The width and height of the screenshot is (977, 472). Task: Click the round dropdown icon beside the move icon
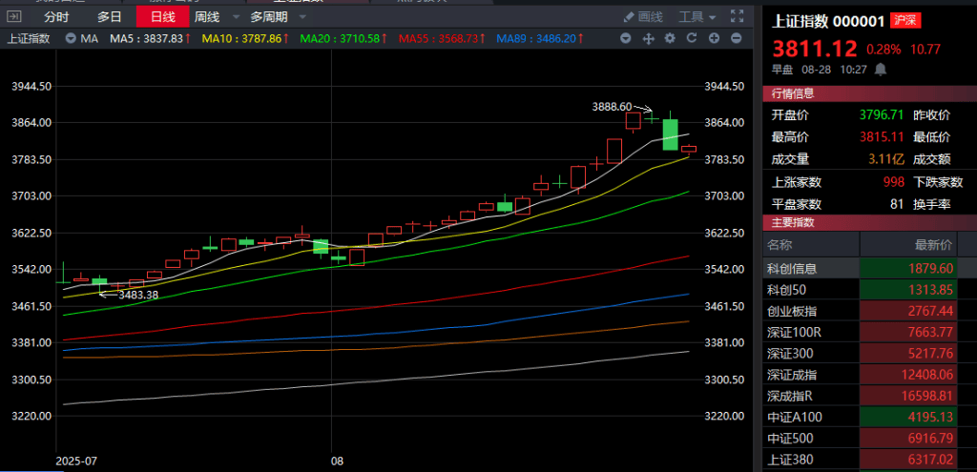pos(626,38)
